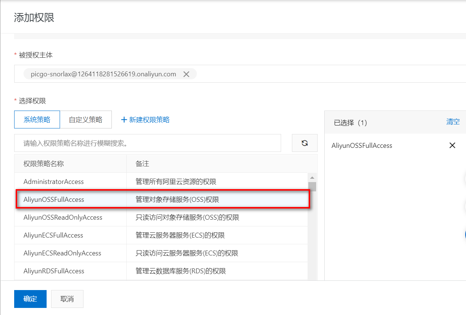466x315 pixels.
Task: Select the AdministratorAccess policy row
Action: [161, 182]
